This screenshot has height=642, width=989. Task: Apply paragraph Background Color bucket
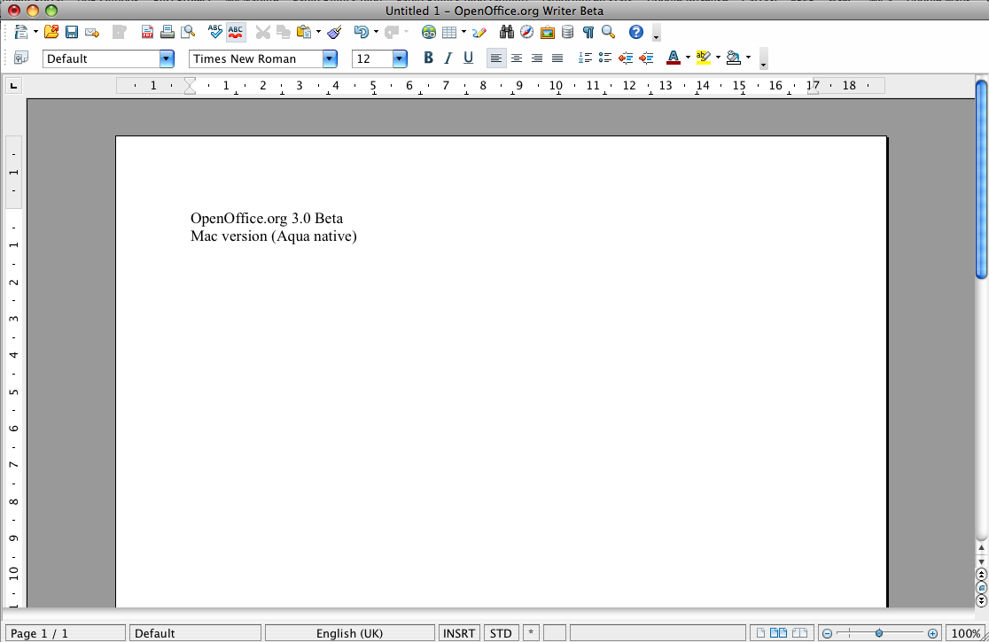click(734, 58)
